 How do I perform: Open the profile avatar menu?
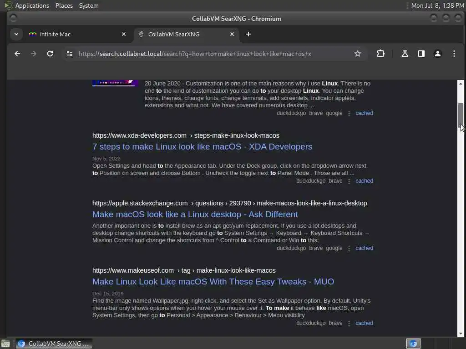click(x=437, y=54)
